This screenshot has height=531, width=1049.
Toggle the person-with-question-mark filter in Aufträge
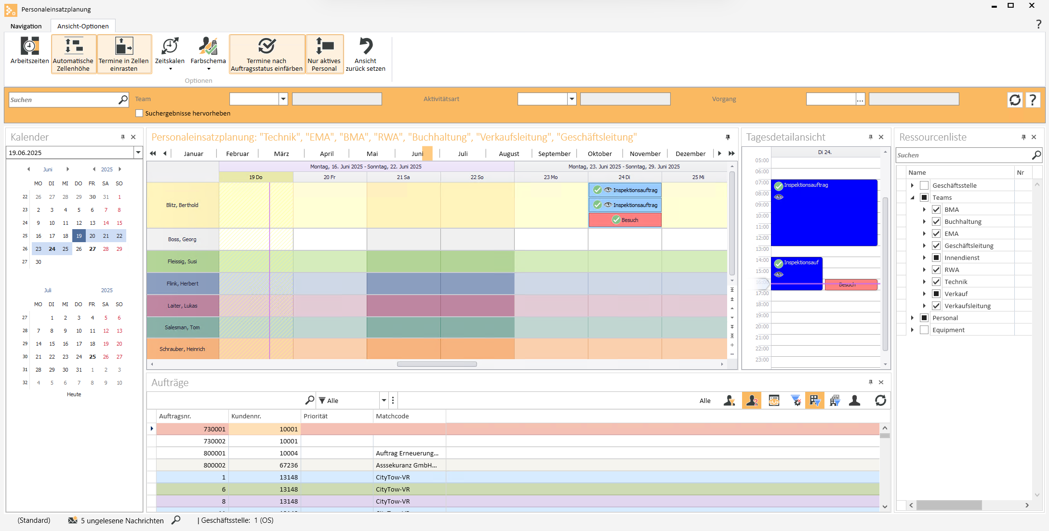click(751, 401)
